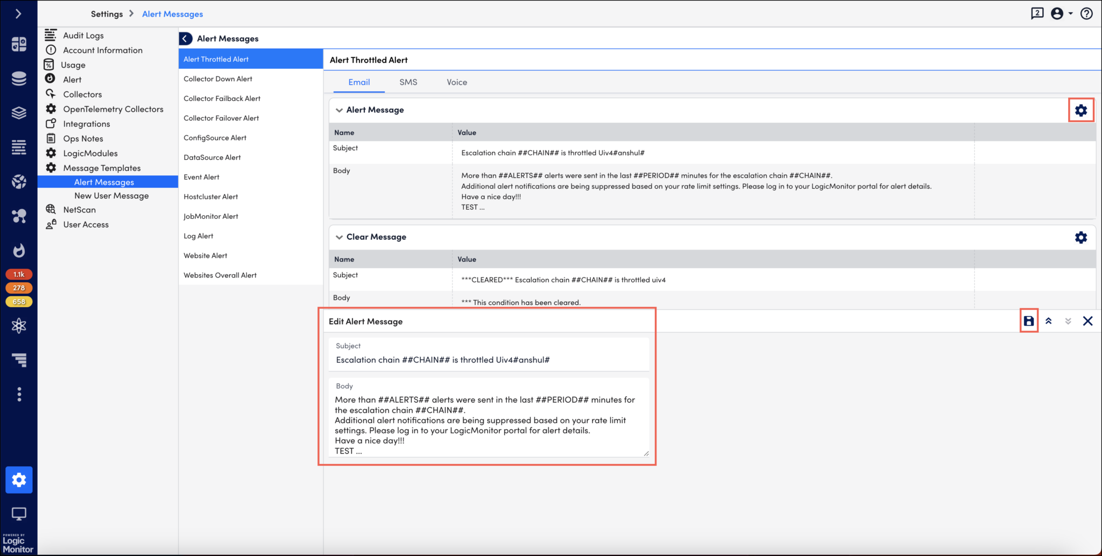Open Alert Messages breadcrumb link
This screenshot has width=1102, height=556.
pos(172,13)
